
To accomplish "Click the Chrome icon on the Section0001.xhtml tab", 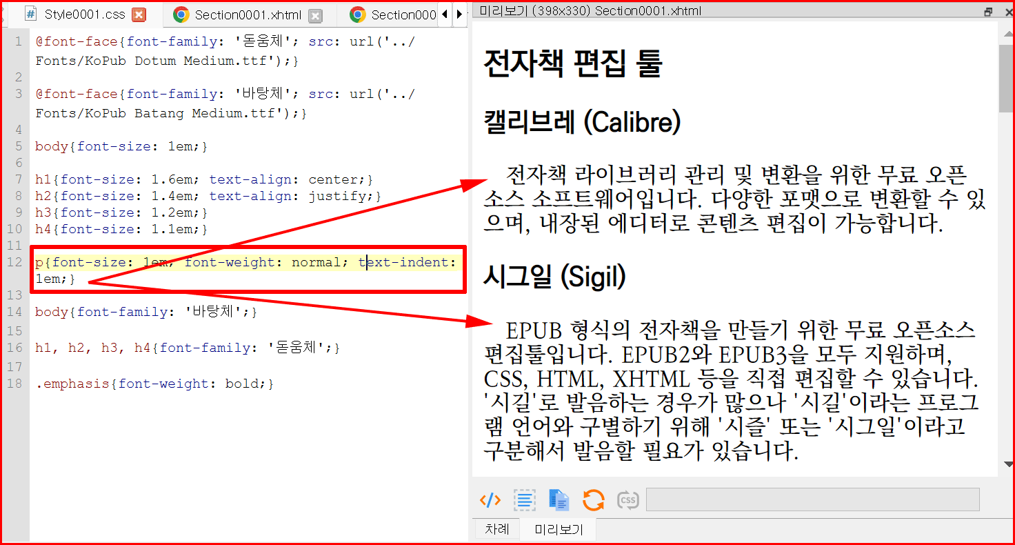I will (181, 14).
